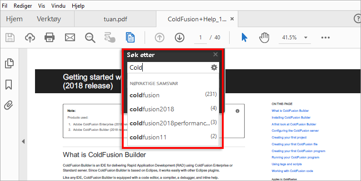Screen dimensions: 361x181
Task: Select the coldfusion2018 search suggestion
Action: click(x=152, y=109)
